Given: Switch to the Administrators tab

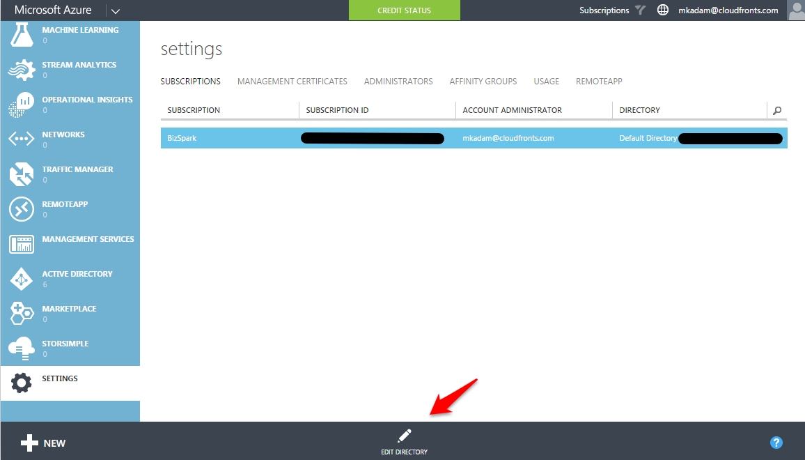Looking at the screenshot, I should coord(398,82).
